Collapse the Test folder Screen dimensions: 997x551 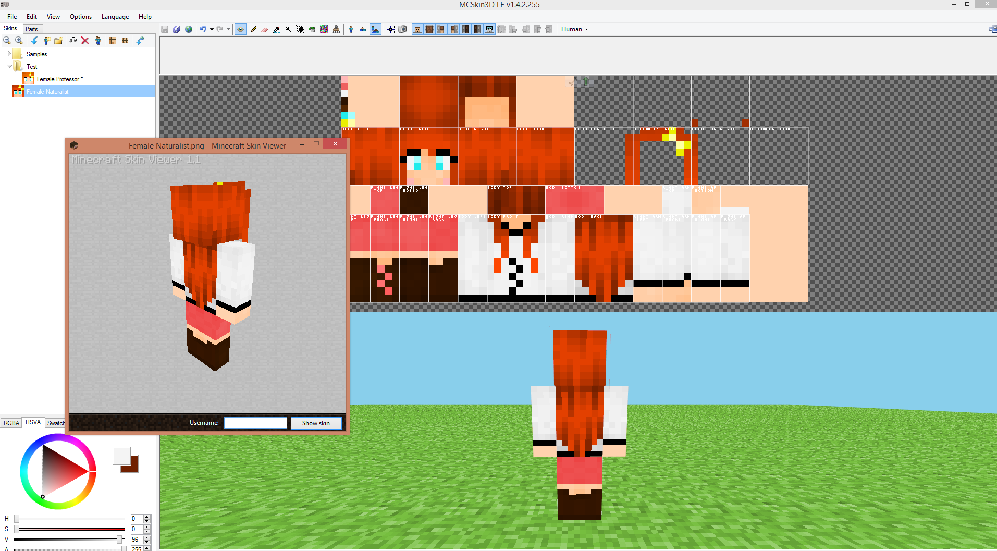(9, 66)
